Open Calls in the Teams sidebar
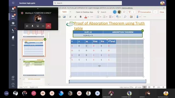Viewport: 175px width, 98px height. 13,31
